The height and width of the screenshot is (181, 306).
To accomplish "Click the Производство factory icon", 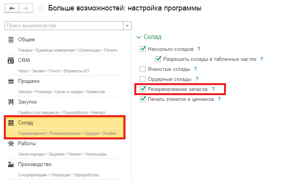I will point(11,164).
